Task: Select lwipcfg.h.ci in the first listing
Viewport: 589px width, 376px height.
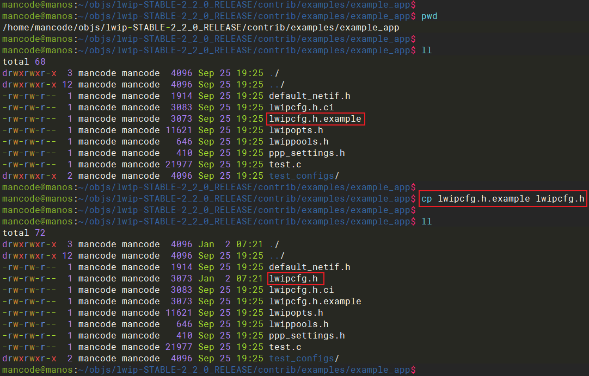Action: (x=301, y=108)
